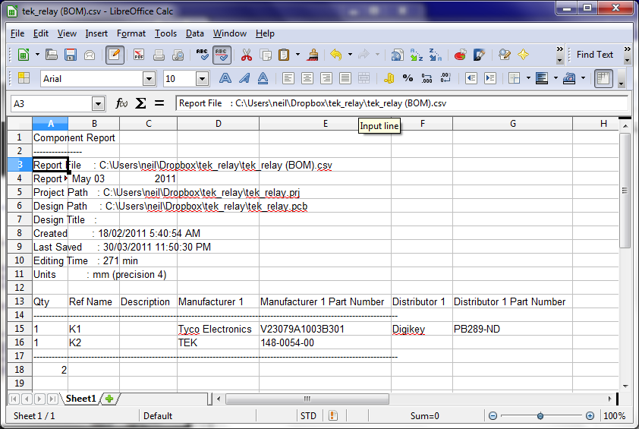Open the File menu
Viewport: 639px width, 429px height.
[x=17, y=33]
